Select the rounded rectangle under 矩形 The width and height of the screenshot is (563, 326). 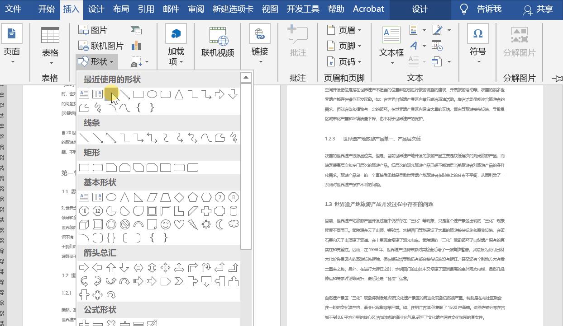(x=98, y=167)
